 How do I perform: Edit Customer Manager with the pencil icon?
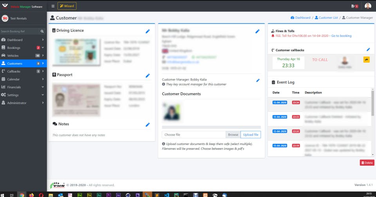[x=258, y=81]
